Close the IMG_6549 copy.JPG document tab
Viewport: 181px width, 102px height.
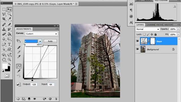click(76, 4)
